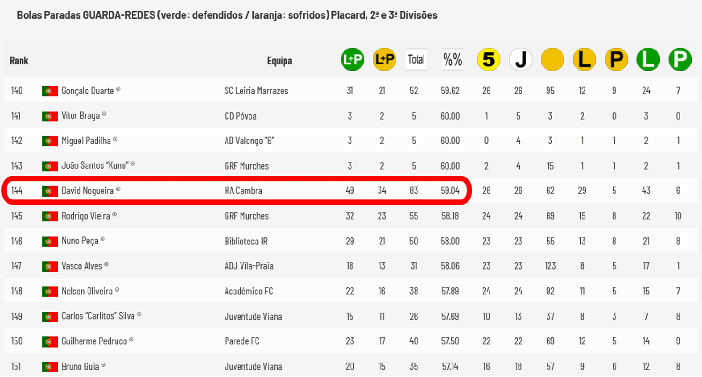Sort table by the %% column header
Screen dimensions: 702x377
[453, 60]
